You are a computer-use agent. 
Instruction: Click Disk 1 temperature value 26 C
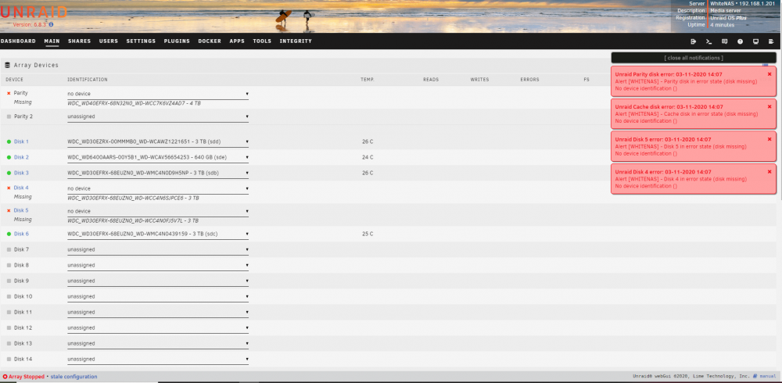point(368,141)
